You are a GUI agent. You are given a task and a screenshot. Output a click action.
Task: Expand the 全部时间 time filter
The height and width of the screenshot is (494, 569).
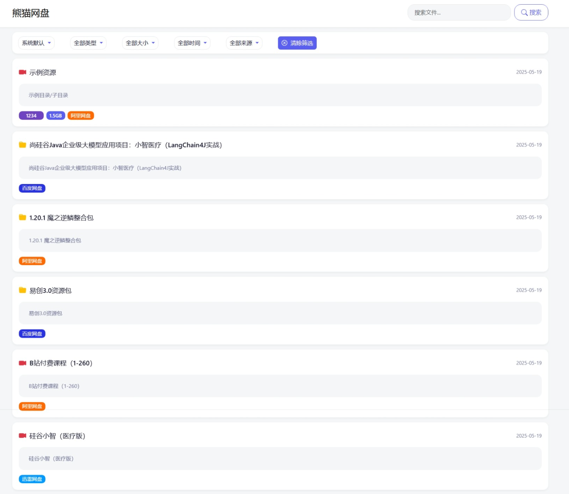pos(192,43)
